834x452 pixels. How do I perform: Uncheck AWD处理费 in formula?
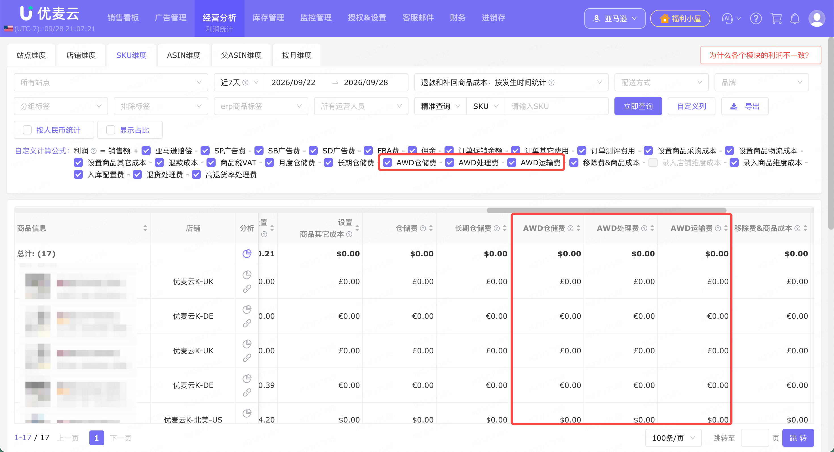click(450, 163)
